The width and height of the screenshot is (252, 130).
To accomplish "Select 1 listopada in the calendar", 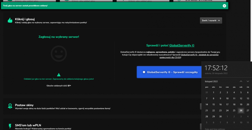I will pos(213,92).
